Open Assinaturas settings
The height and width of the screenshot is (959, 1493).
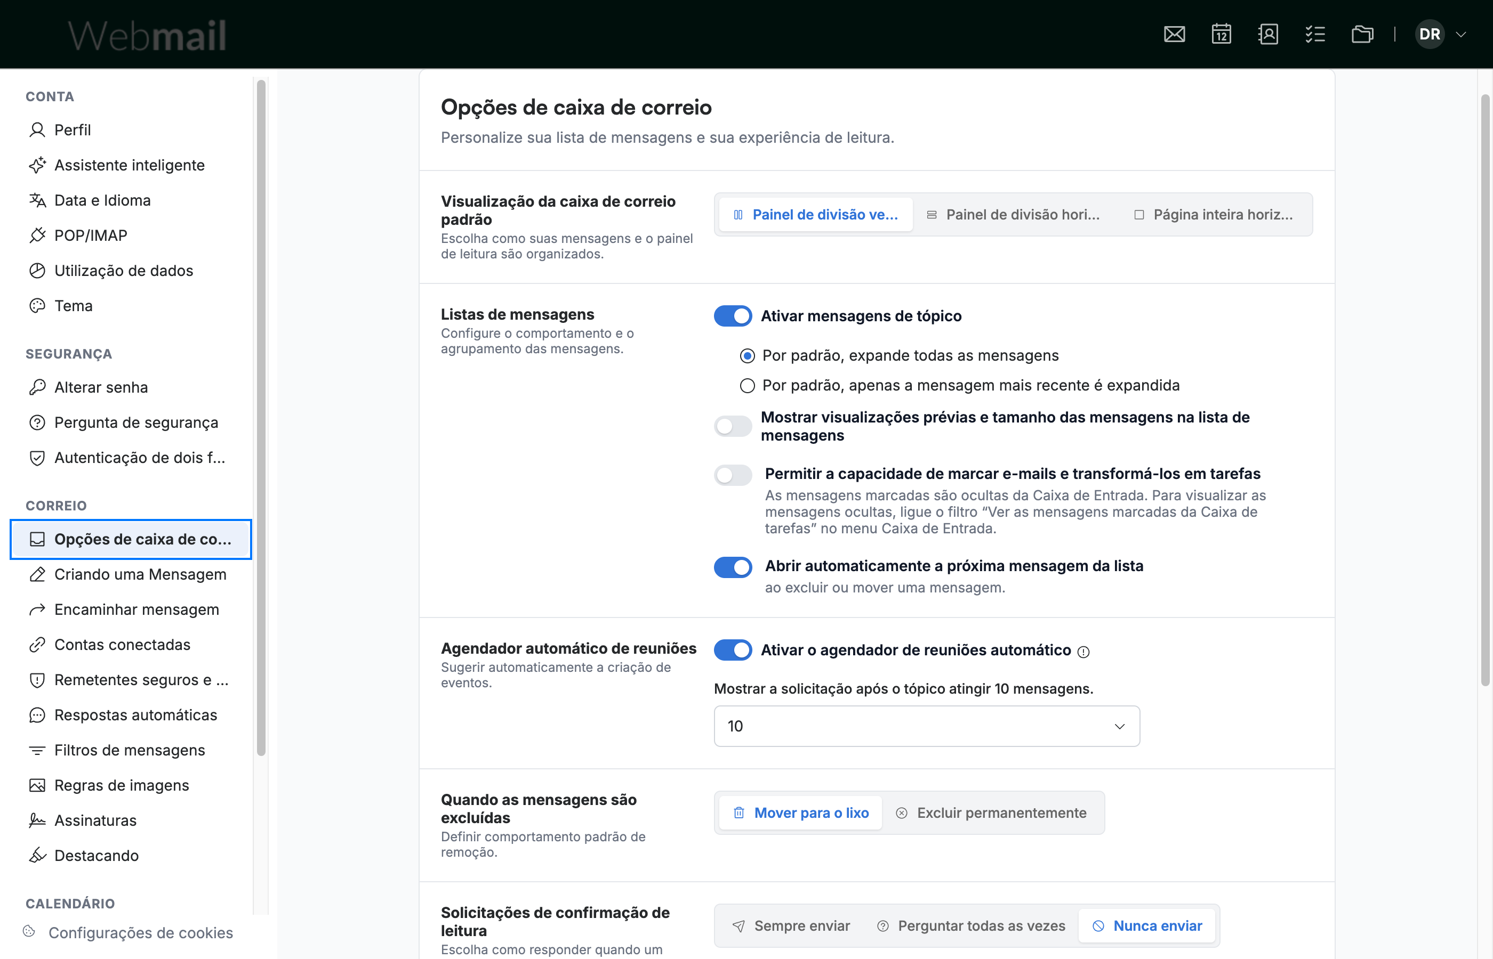pyautogui.click(x=131, y=820)
